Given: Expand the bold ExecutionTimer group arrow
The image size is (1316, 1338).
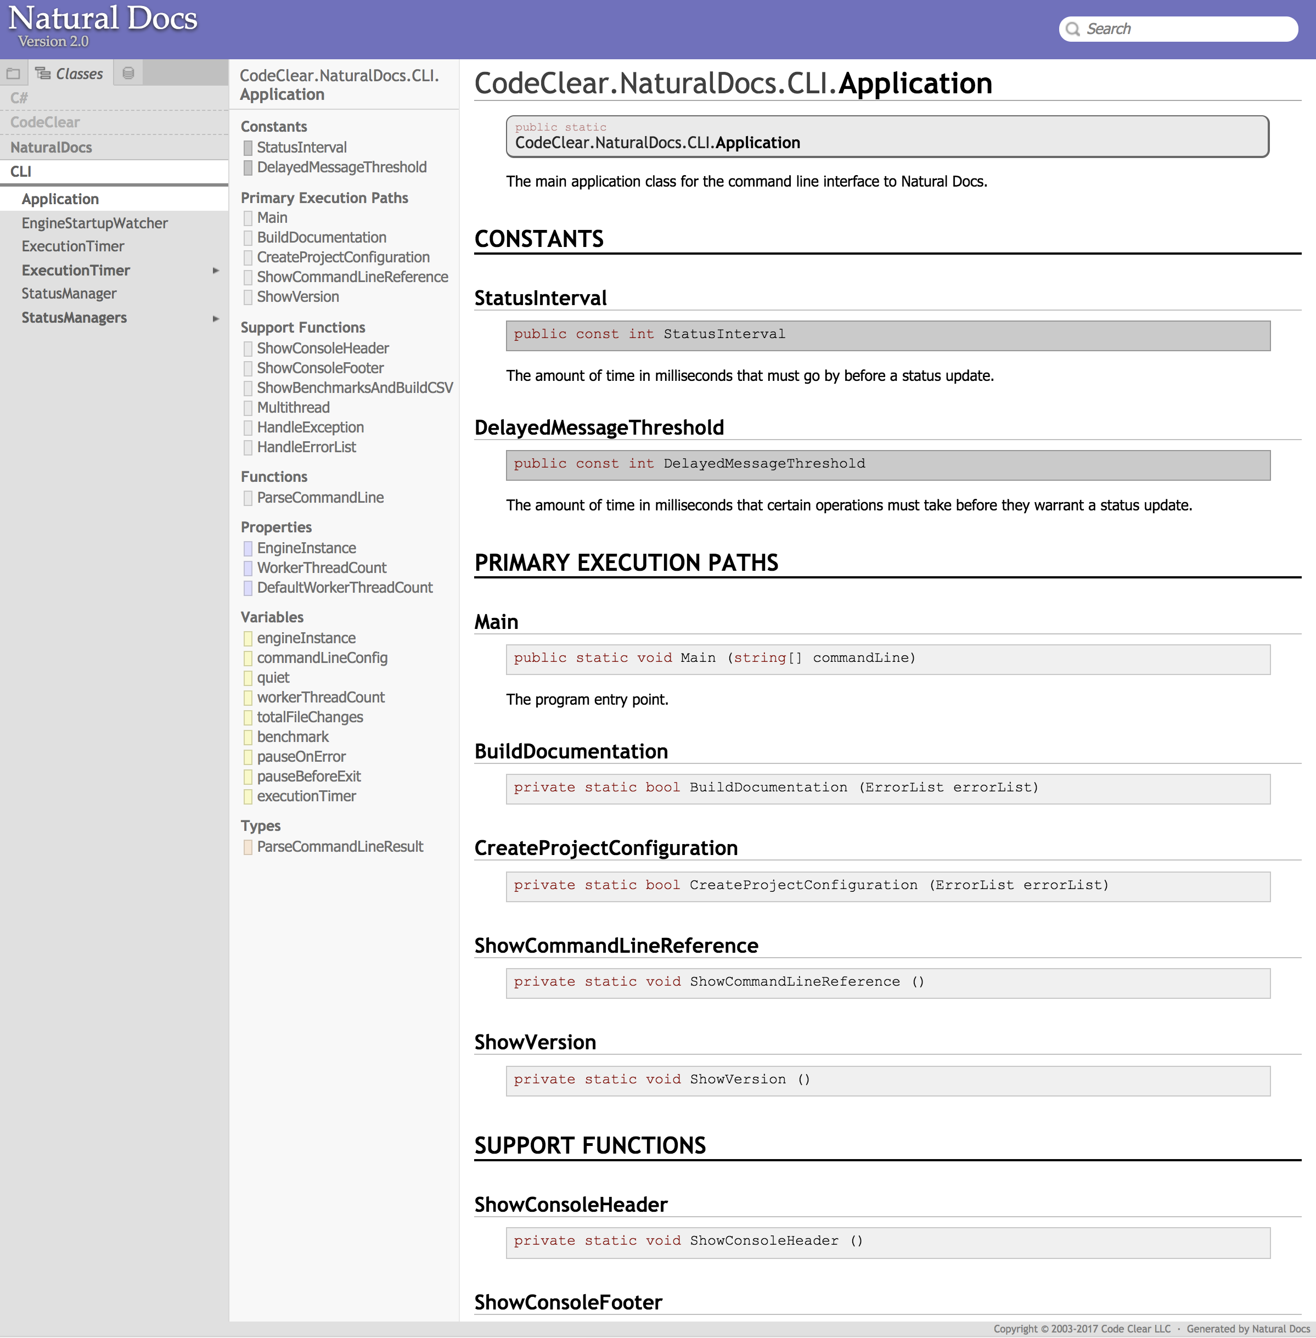Looking at the screenshot, I should coord(216,271).
